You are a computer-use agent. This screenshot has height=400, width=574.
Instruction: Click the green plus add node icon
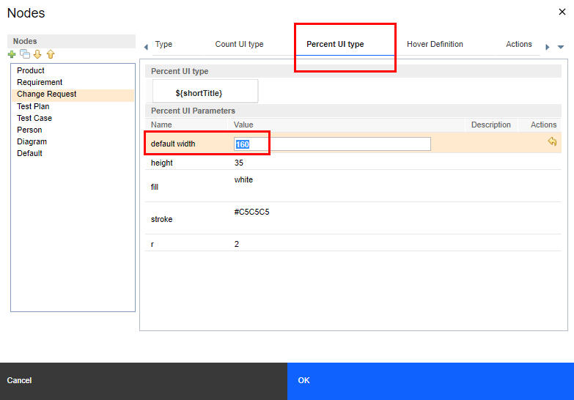[x=12, y=55]
